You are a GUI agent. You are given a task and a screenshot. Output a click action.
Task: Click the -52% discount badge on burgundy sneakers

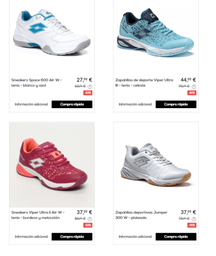(88, 225)
